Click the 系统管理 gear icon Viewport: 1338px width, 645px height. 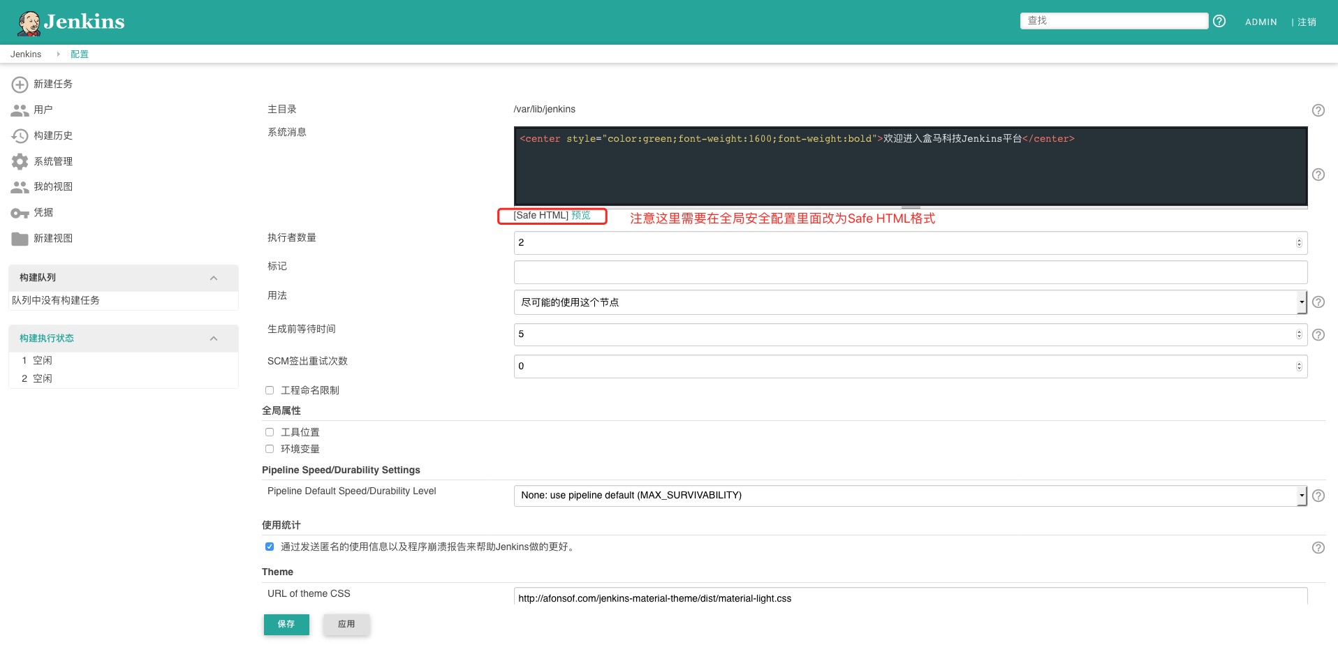pyautogui.click(x=20, y=161)
